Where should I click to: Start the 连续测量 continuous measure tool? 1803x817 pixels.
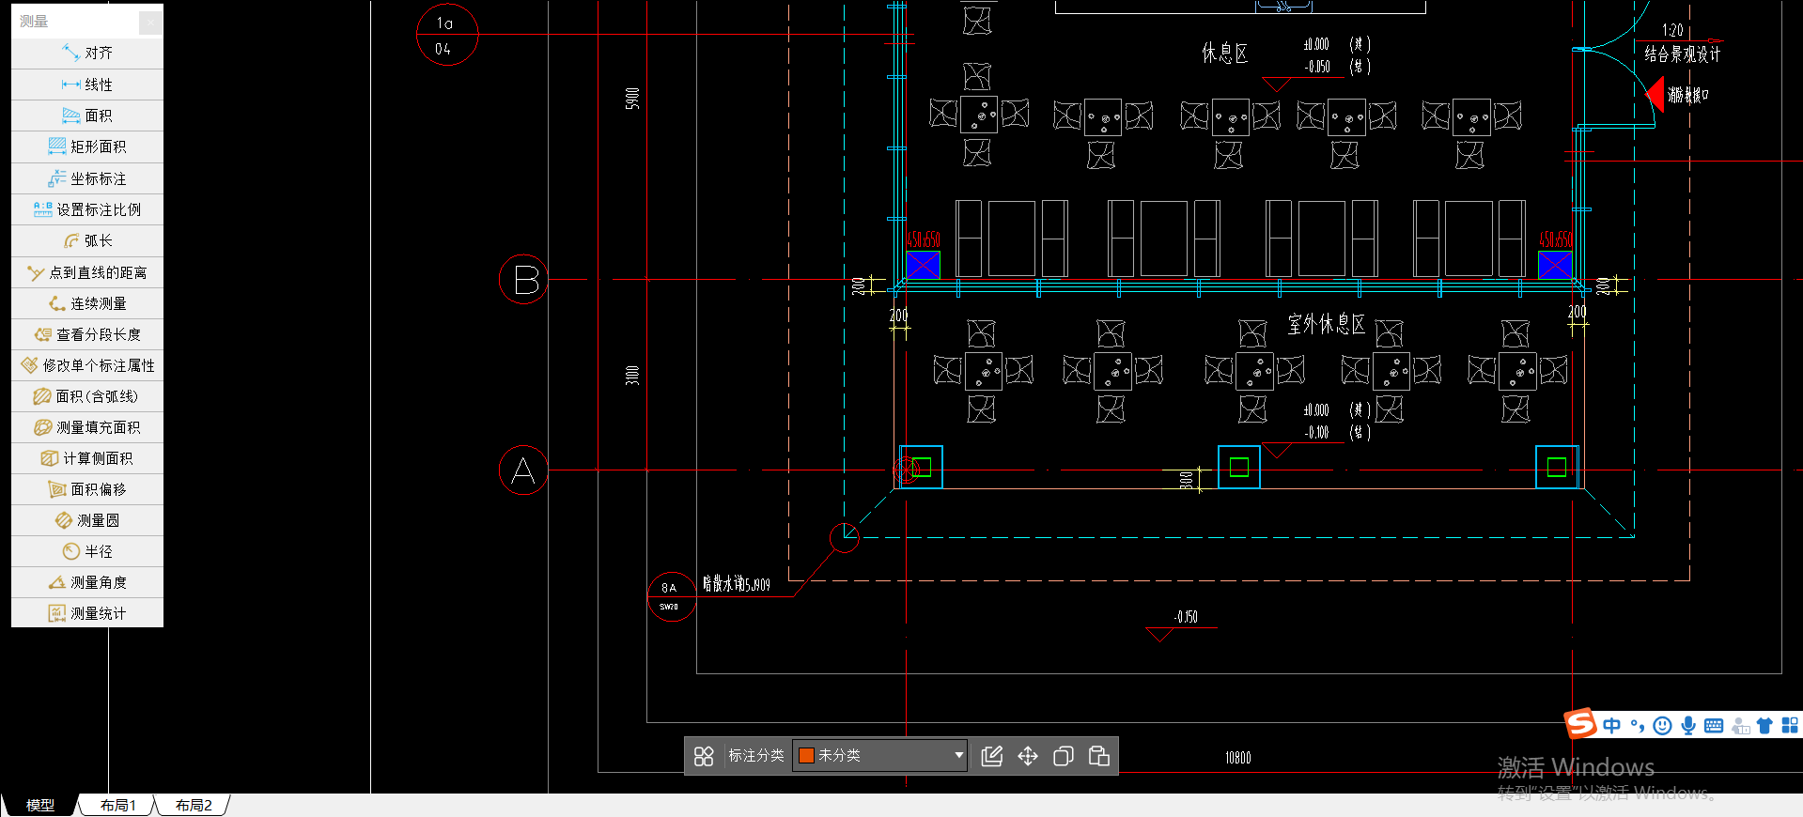click(x=87, y=303)
